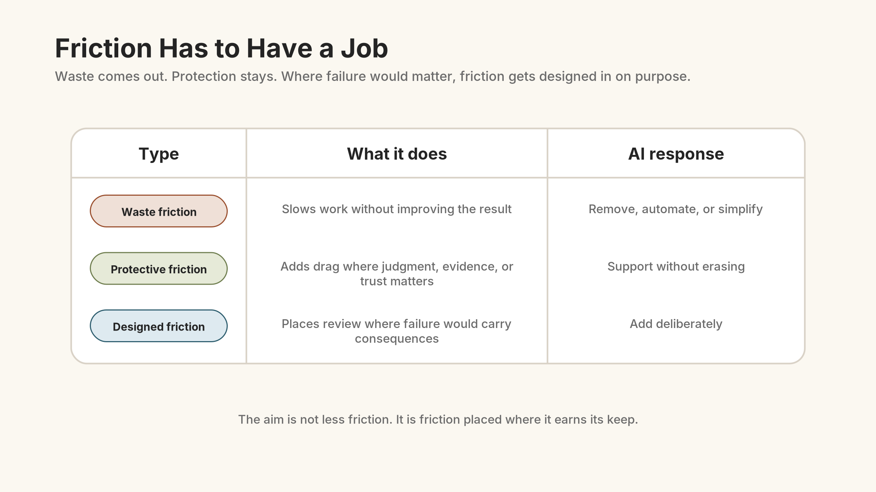Select Places review where failure description
Screen dimensions: 876x492
click(x=397, y=331)
